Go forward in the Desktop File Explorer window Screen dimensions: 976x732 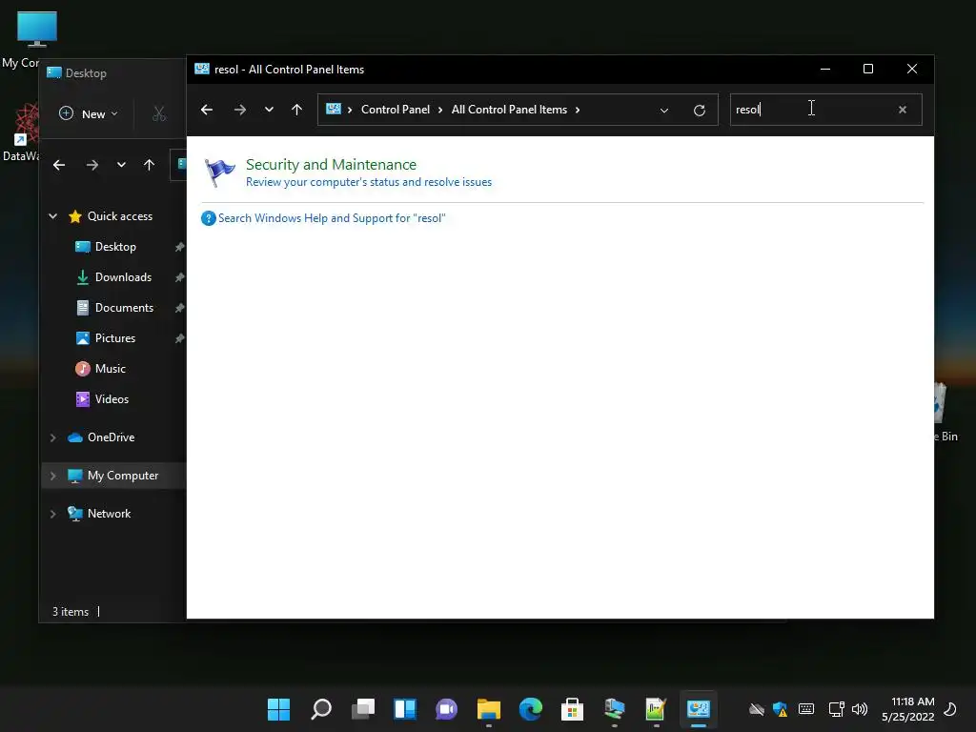[92, 165]
